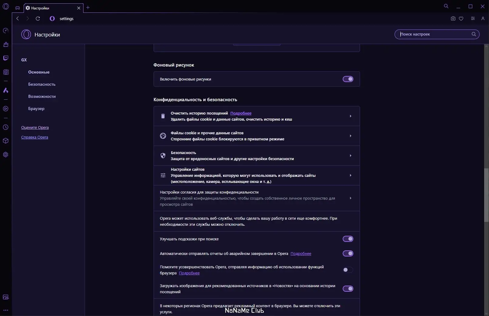This screenshot has height=316, width=489.
Task: Open Easy Setup sliders icon
Action: pos(473,19)
